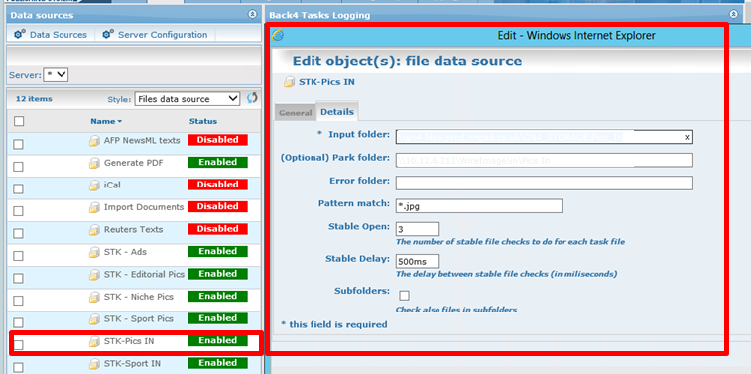This screenshot has width=751, height=374.
Task: Switch to the General tab
Action: (295, 113)
